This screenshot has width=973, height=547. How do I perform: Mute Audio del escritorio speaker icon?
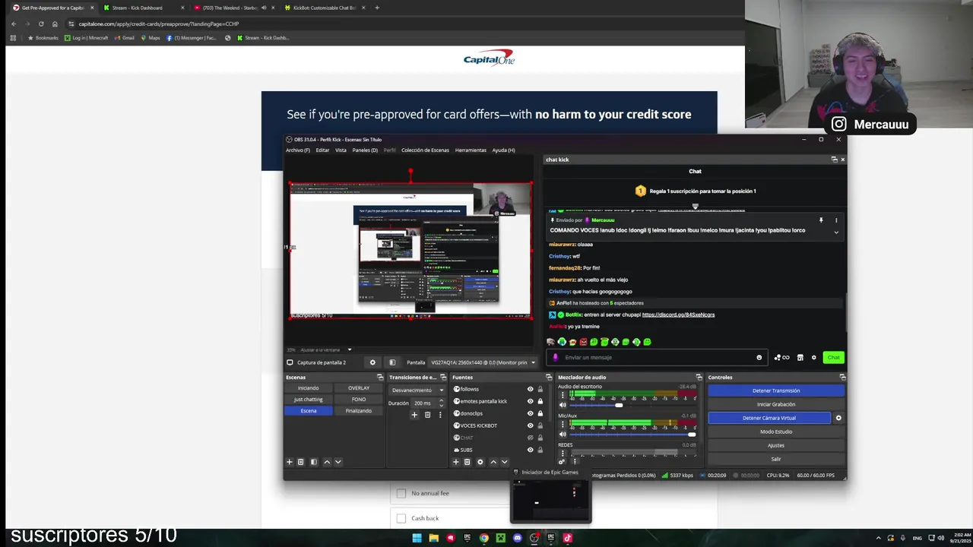pos(563,405)
